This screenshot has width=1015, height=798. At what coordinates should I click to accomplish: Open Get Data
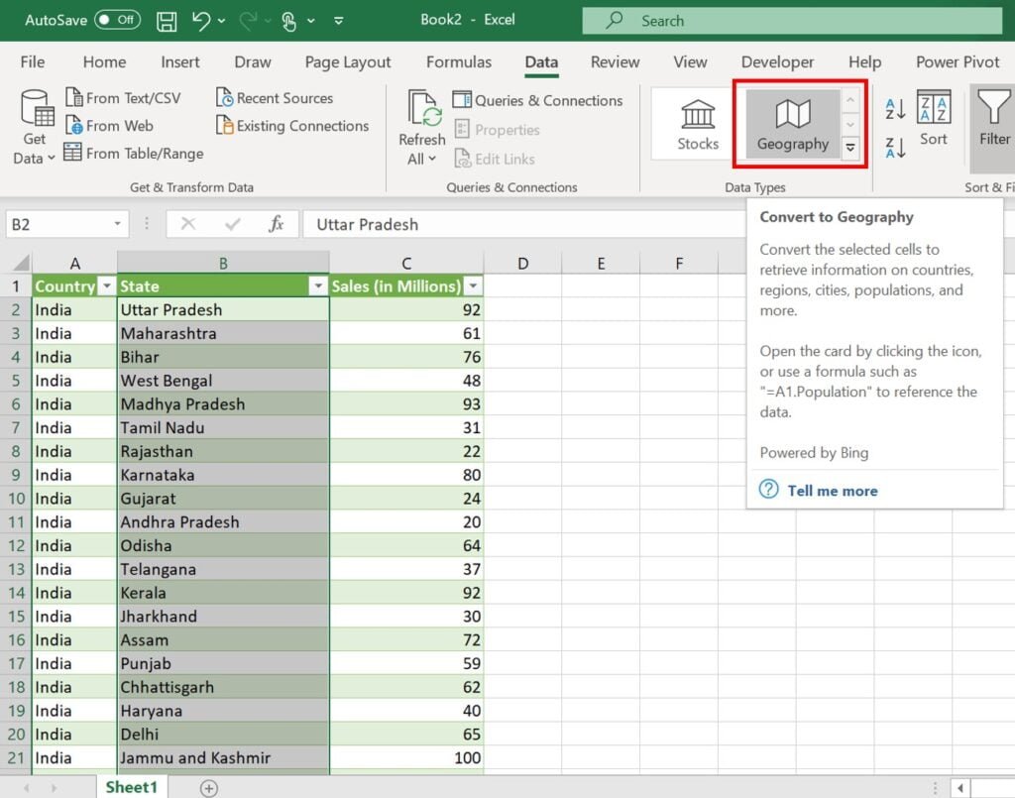(33, 124)
